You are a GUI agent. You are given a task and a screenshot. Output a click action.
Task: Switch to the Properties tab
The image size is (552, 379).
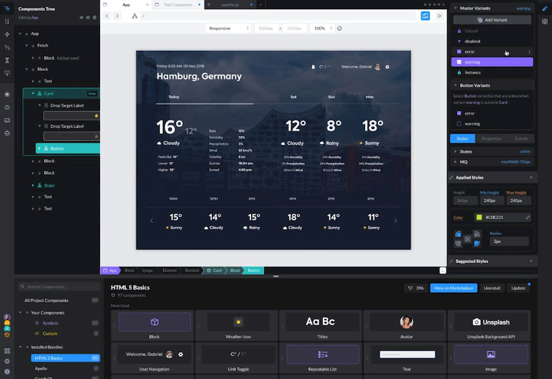(x=491, y=139)
